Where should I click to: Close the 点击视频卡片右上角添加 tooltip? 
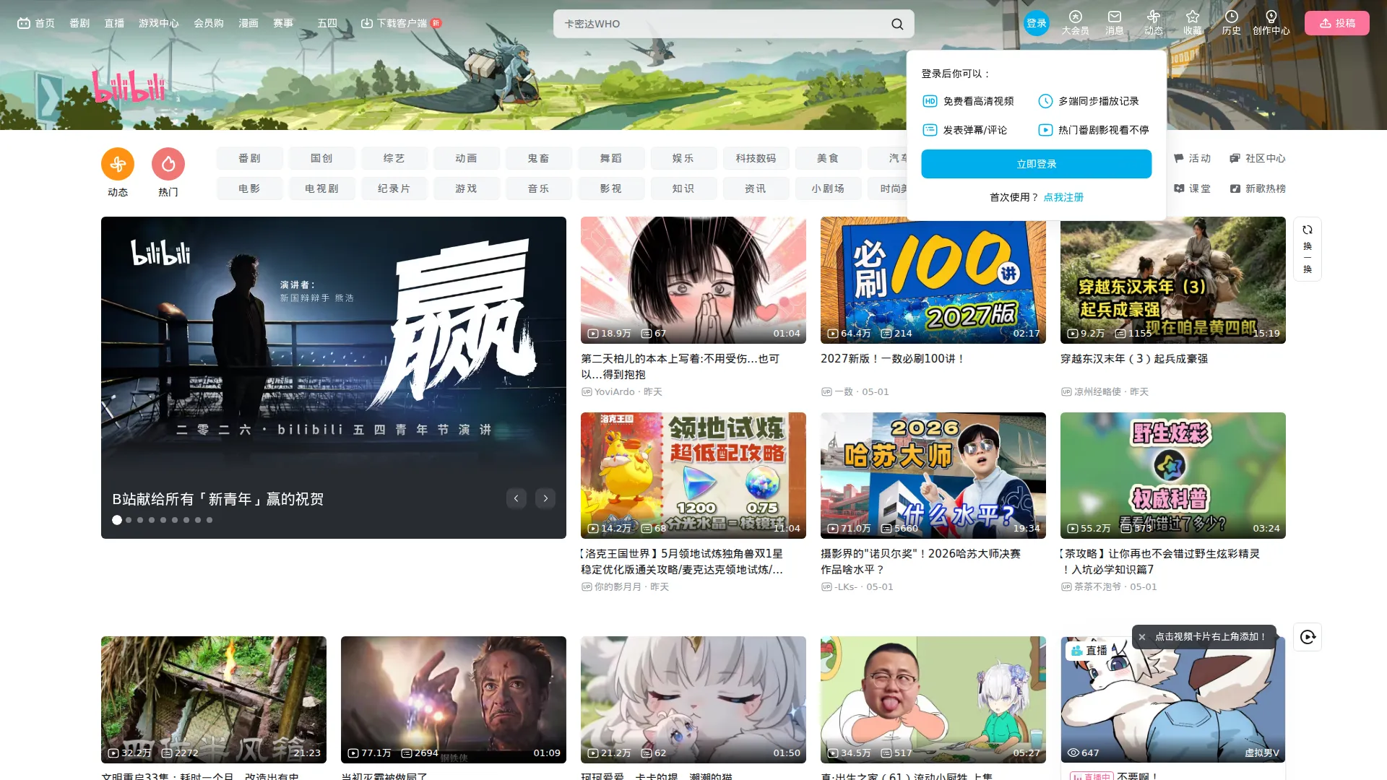click(x=1141, y=637)
